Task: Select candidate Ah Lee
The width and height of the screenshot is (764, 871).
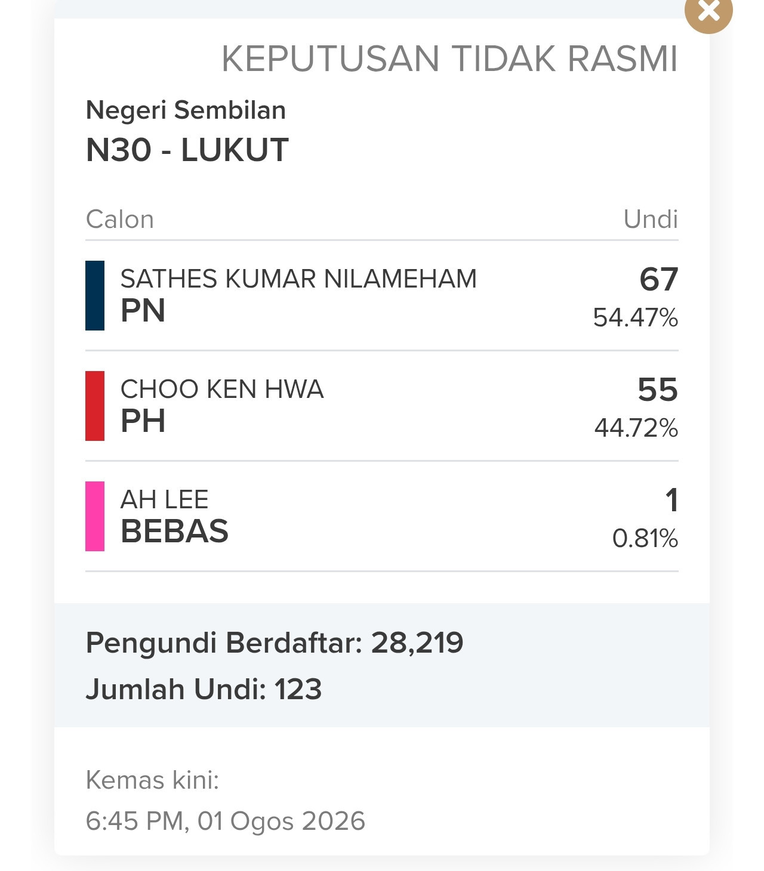Action: click(x=165, y=499)
